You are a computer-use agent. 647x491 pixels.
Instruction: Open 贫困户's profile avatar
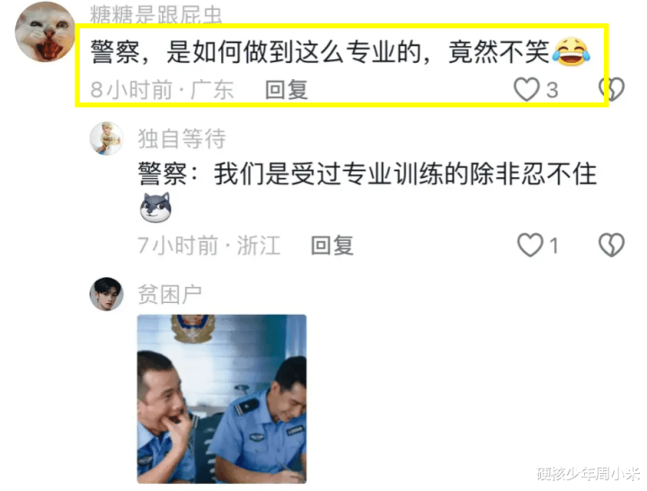pos(106,294)
